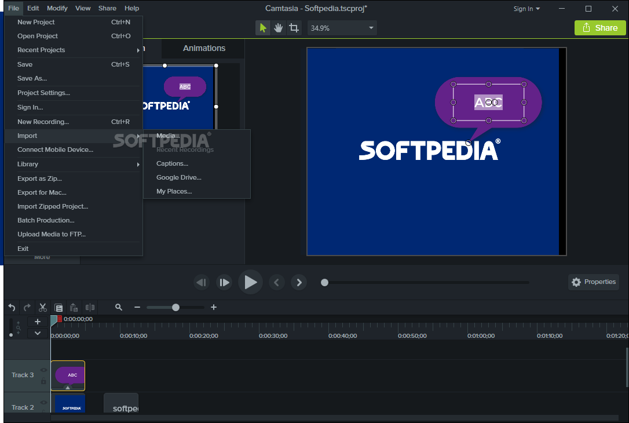This screenshot has width=629, height=423.
Task: Click the timeline zoom slider handle
Action: pos(175,308)
